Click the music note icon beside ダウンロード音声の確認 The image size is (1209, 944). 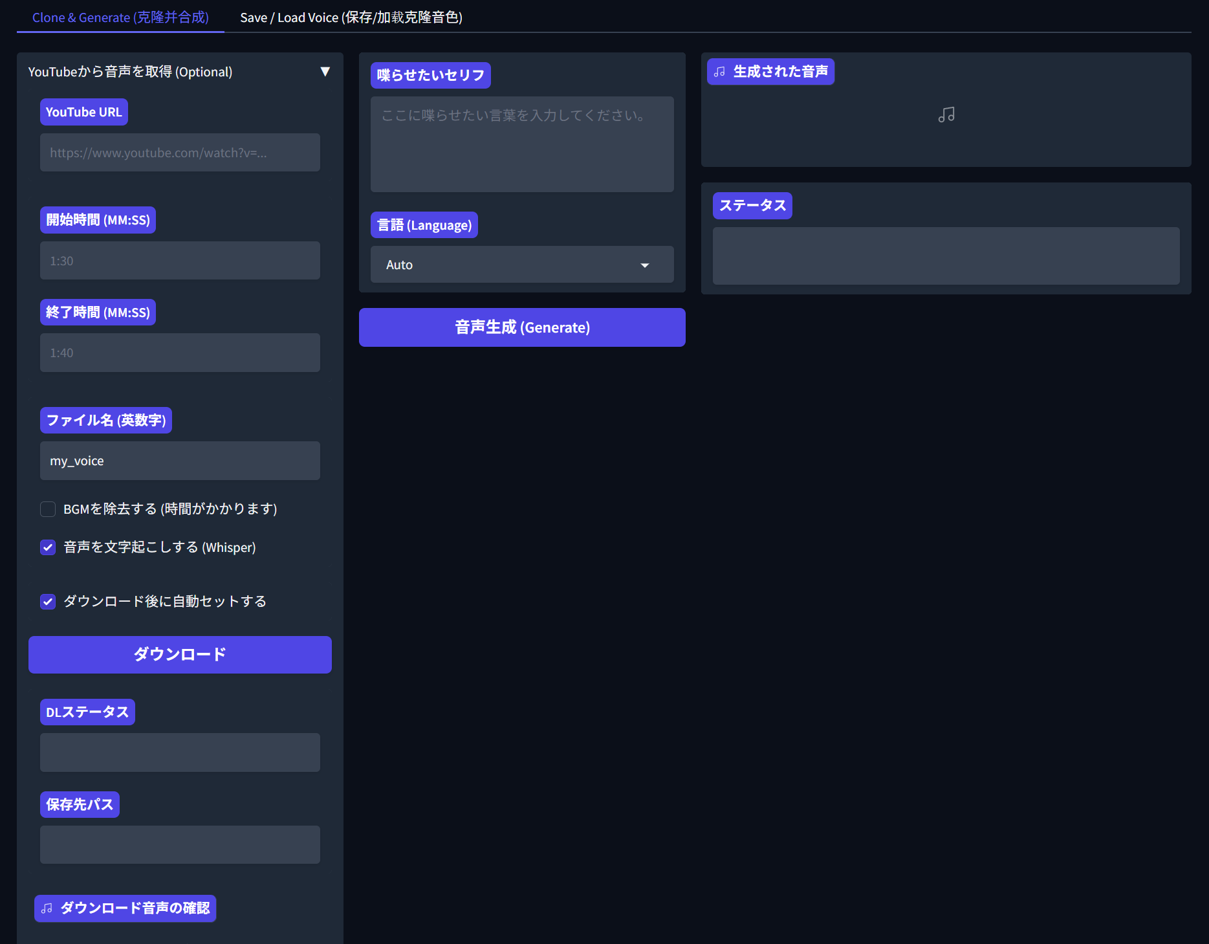47,908
